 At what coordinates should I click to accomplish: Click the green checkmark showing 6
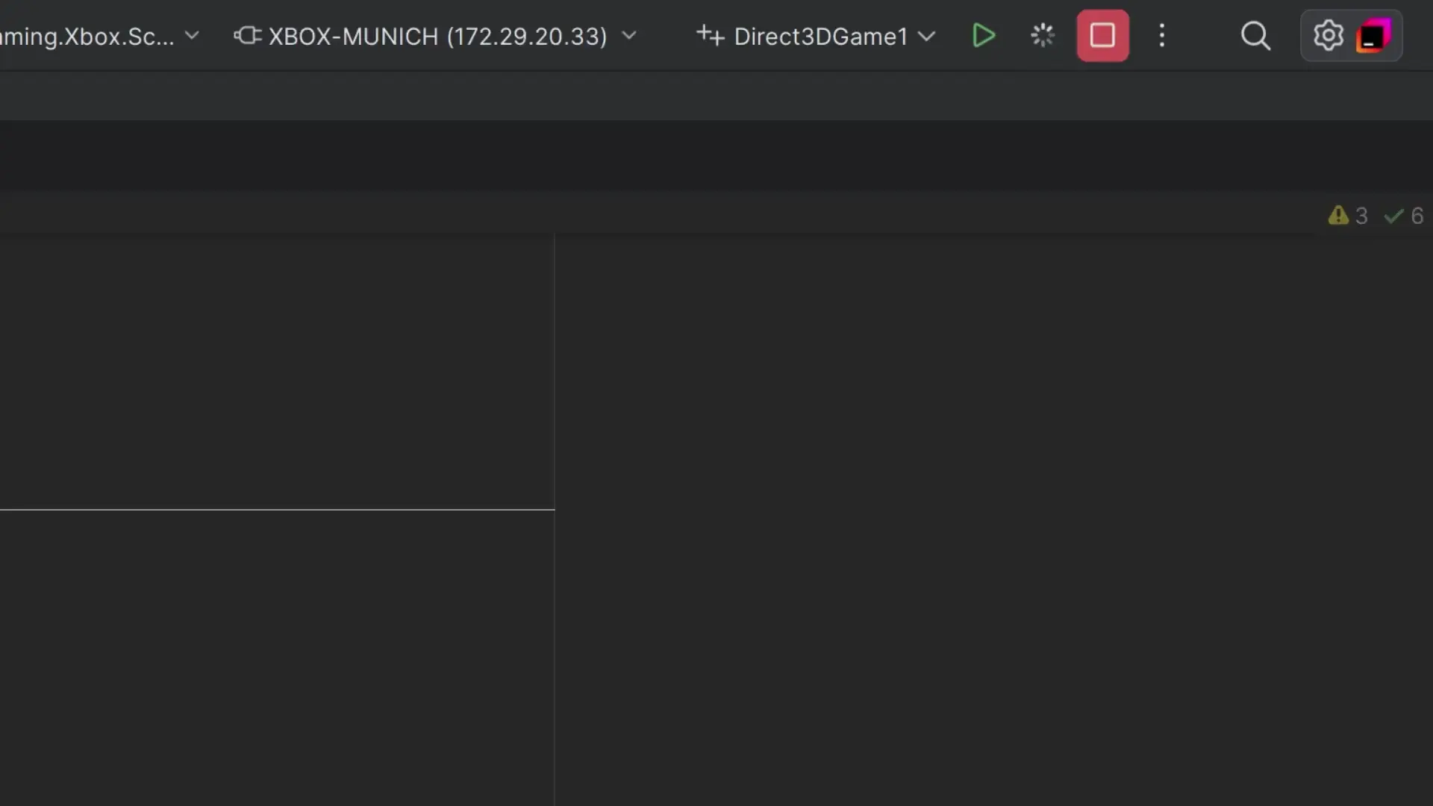coord(1404,216)
